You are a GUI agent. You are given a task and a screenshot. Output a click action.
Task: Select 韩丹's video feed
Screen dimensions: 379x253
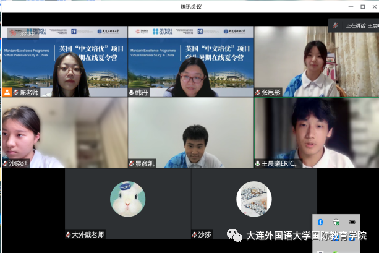pyautogui.click(x=189, y=62)
